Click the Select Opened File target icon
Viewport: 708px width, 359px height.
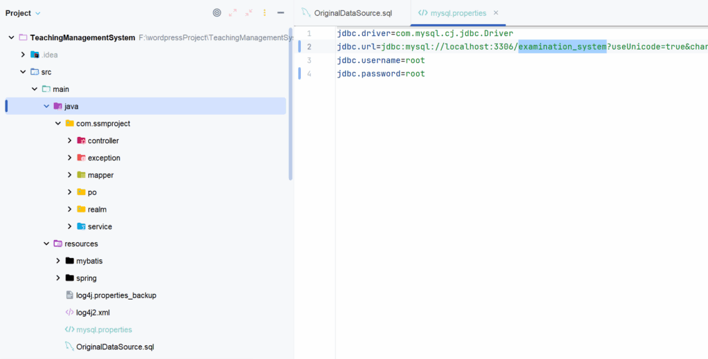217,13
